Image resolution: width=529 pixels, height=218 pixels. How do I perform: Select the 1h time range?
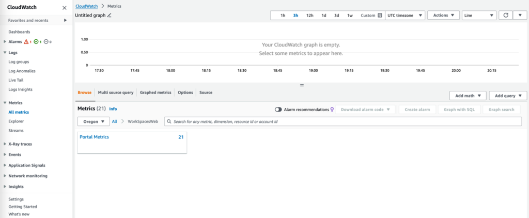point(283,15)
